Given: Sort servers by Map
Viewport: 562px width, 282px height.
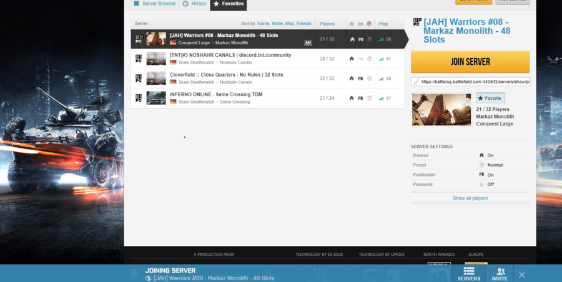Looking at the screenshot, I should [290, 24].
